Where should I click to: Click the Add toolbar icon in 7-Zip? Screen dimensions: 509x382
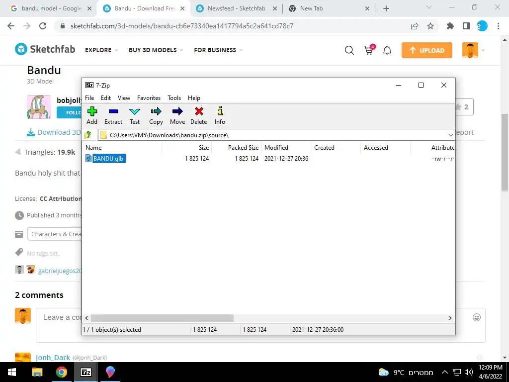[92, 115]
